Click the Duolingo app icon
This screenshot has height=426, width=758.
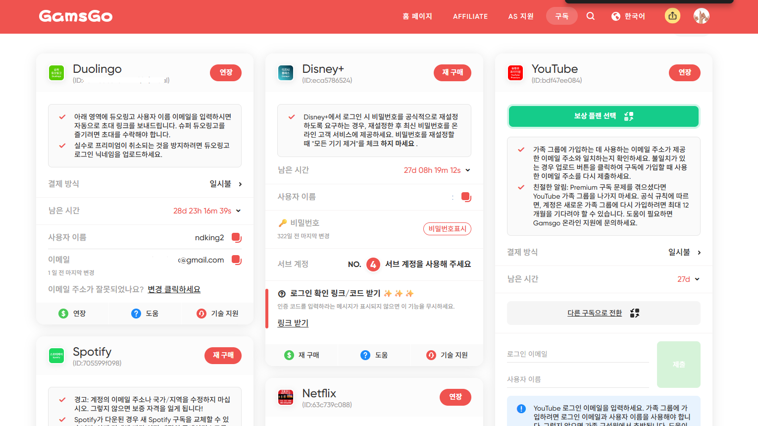click(56, 73)
